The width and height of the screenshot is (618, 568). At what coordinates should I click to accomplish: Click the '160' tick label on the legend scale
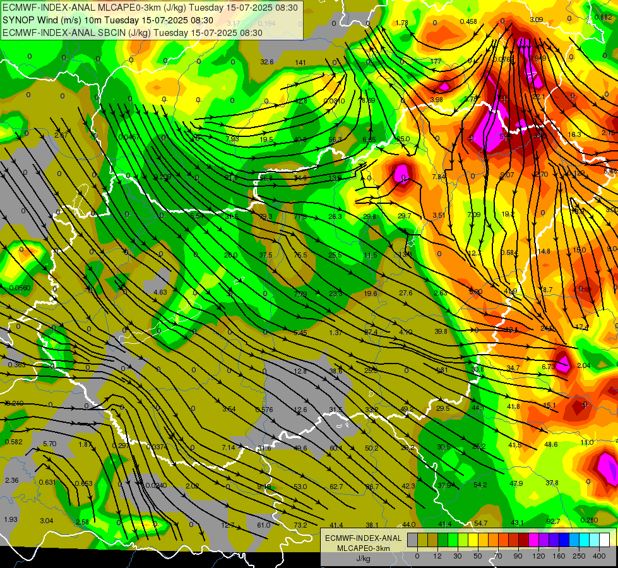tap(559, 556)
